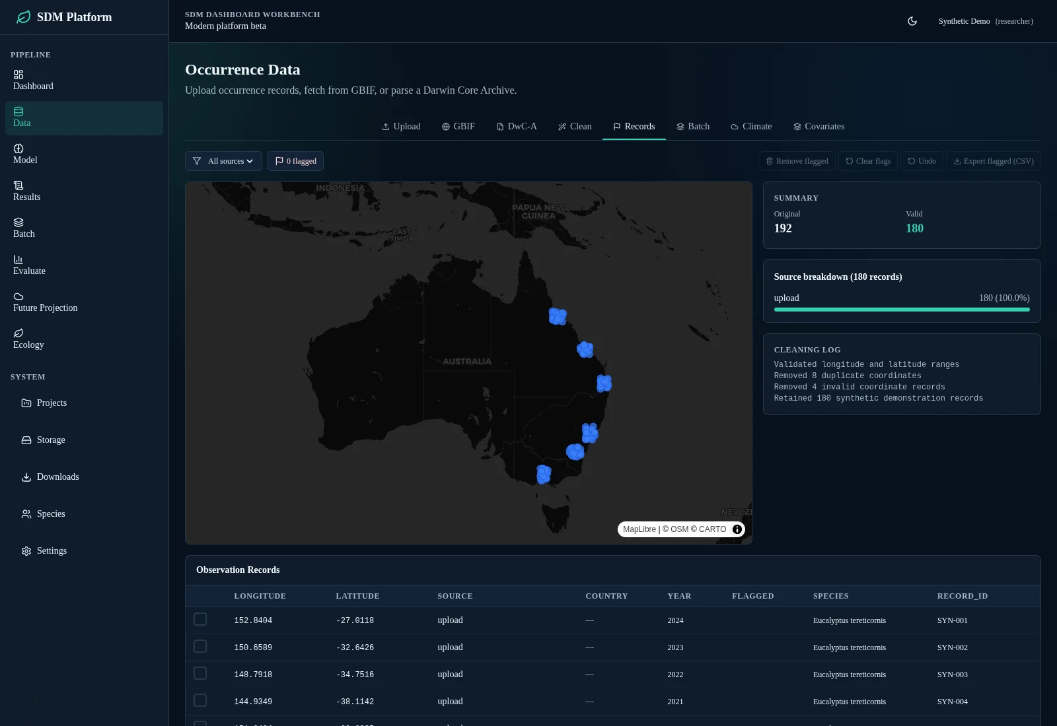Switch to the Clean tab

[575, 127]
